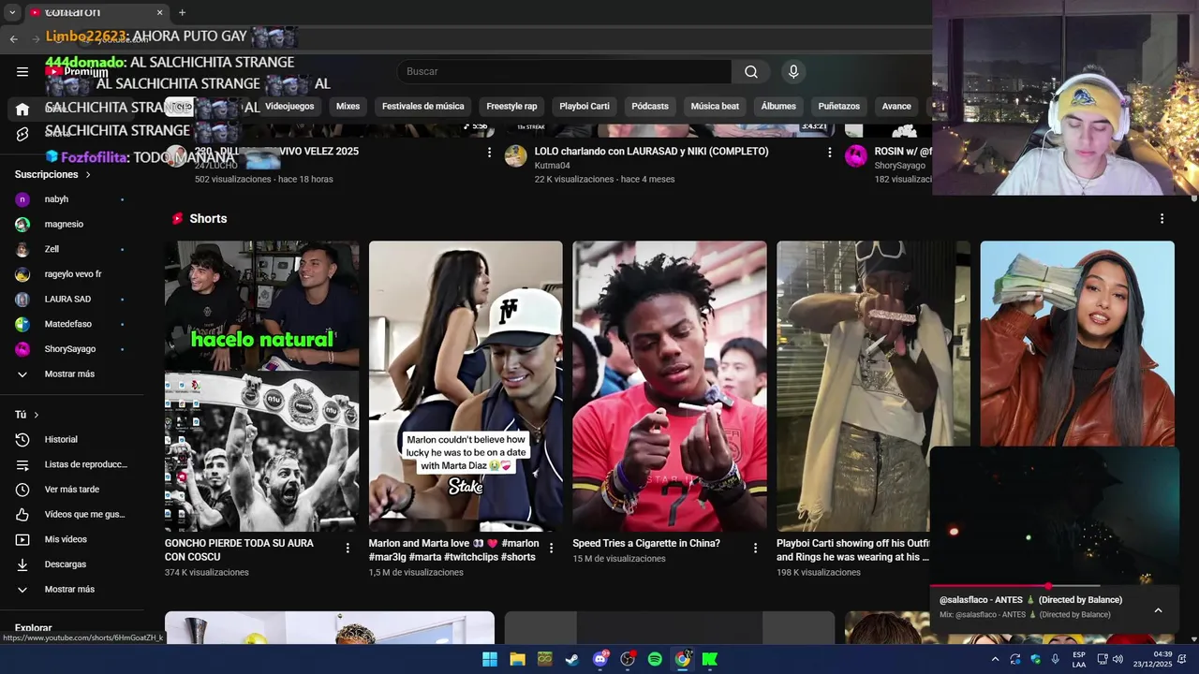Click the miniplayer video preview
Screen dimensions: 1199x674
pos(1055,516)
